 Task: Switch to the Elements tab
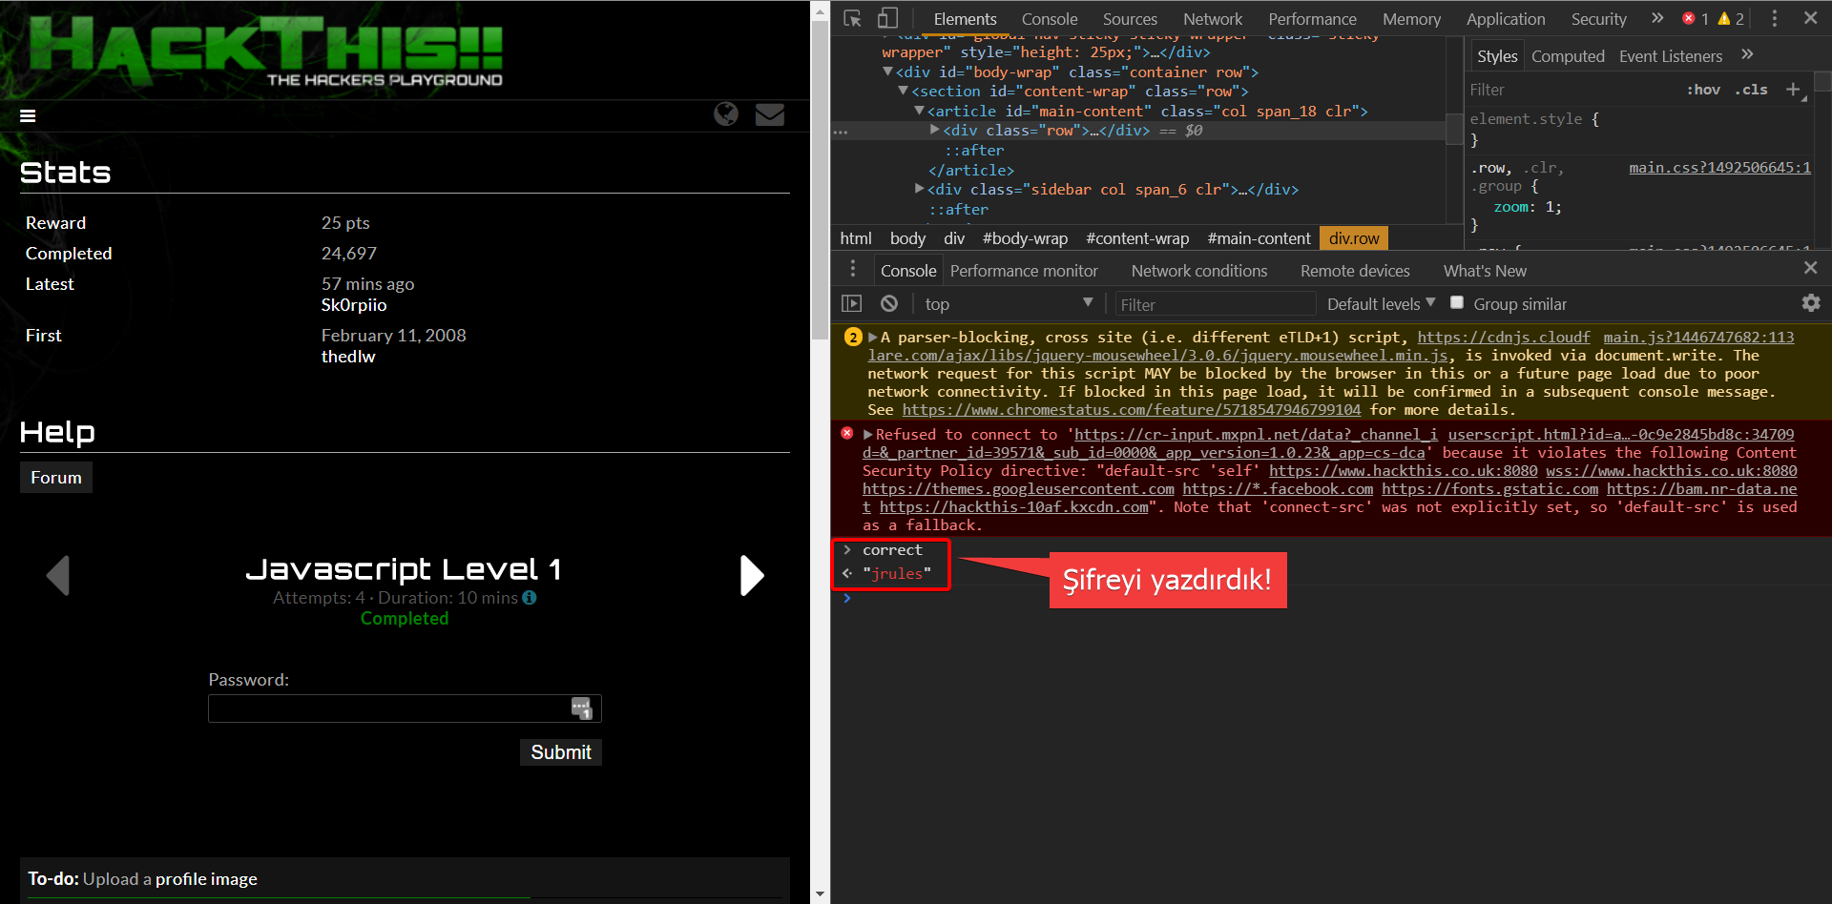tap(965, 18)
